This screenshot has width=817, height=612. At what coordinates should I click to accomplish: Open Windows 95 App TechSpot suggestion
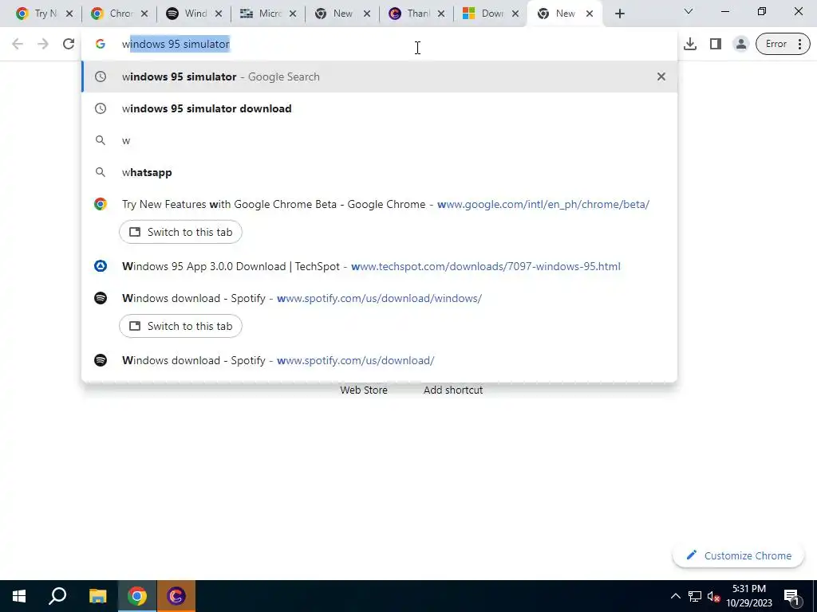pos(379,266)
